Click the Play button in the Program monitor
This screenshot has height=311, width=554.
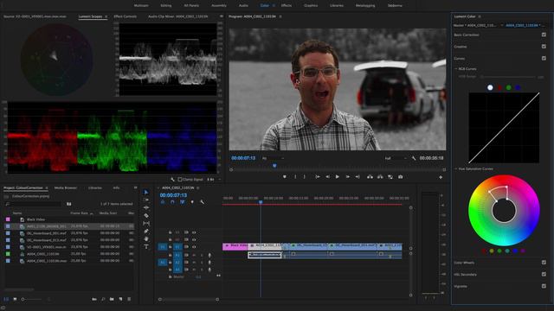tap(338, 176)
